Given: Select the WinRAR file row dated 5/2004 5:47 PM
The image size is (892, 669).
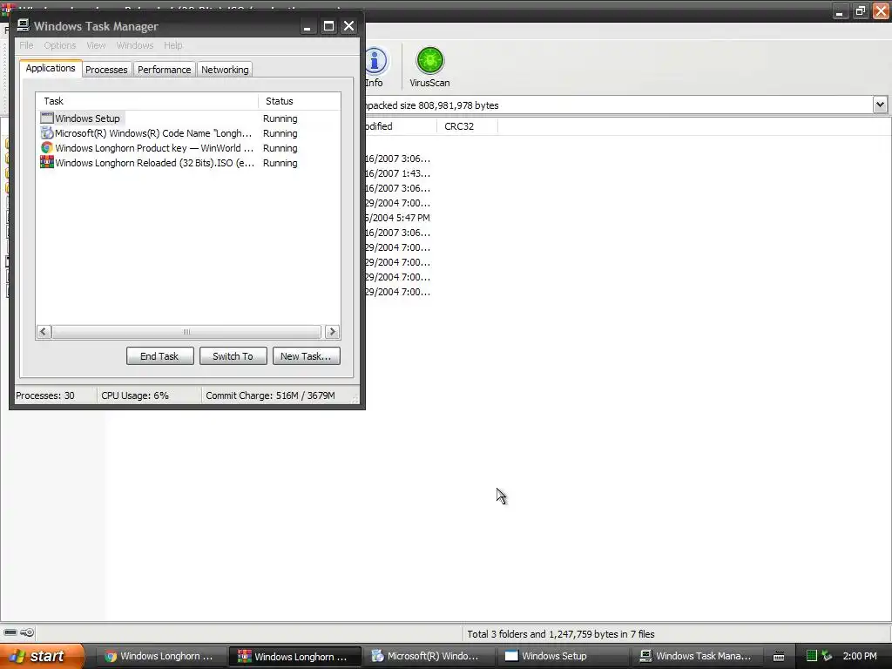Looking at the screenshot, I should [397, 218].
